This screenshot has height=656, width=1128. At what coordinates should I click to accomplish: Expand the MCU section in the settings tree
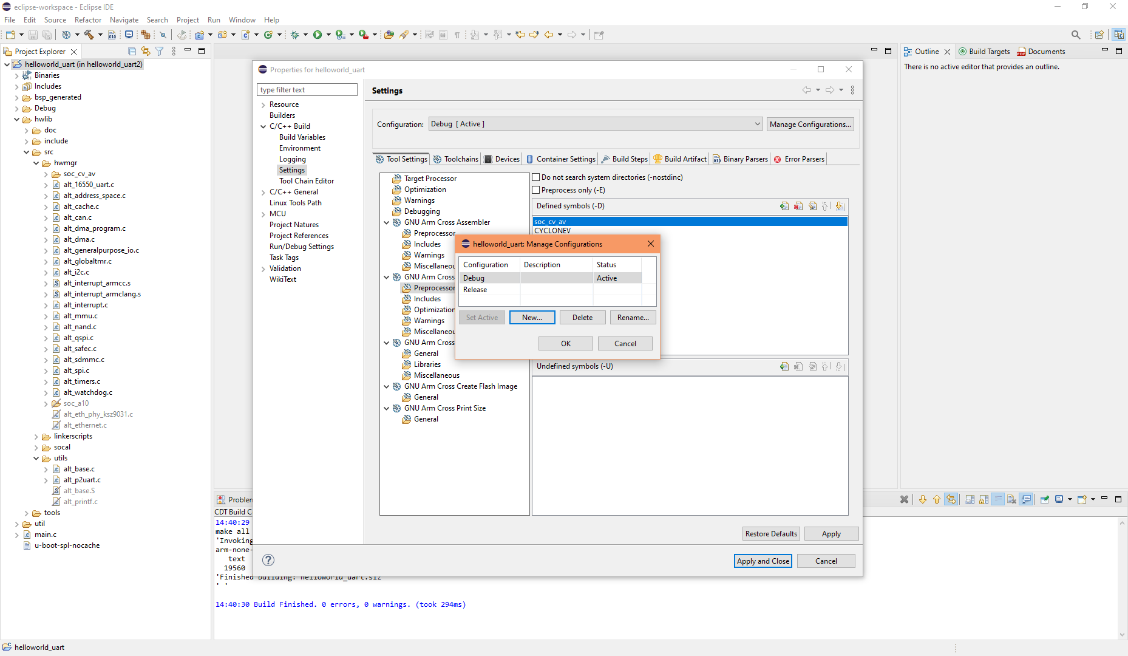[x=263, y=213]
